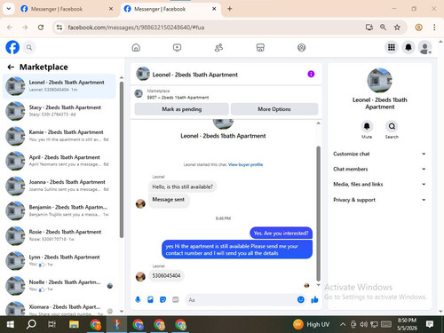The width and height of the screenshot is (444, 333).
Task: Open the Groups icon in top navigation
Action: [301, 48]
